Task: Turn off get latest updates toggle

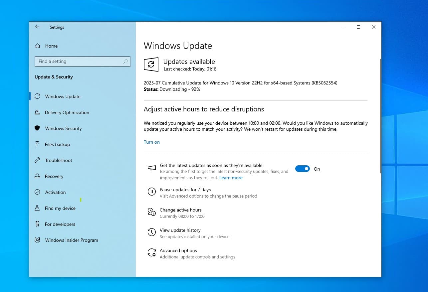Action: pos(302,169)
